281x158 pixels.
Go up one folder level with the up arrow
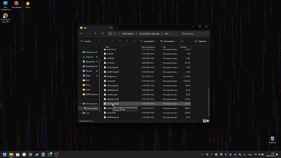point(96,34)
